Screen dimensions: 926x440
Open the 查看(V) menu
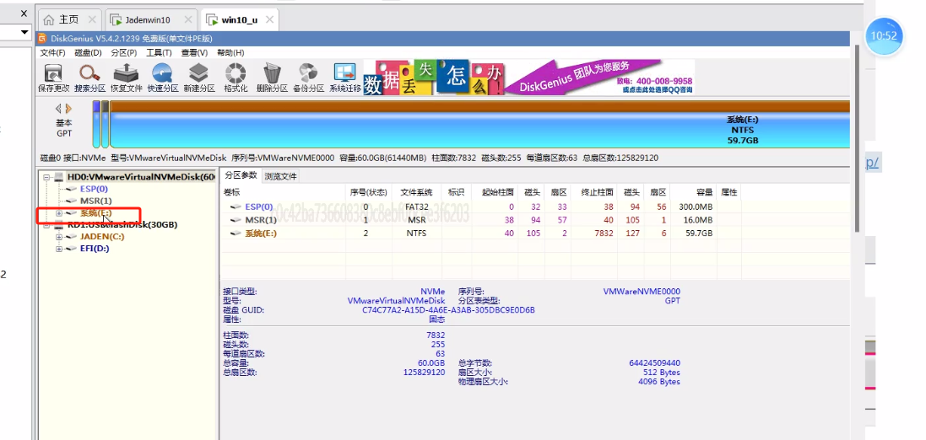point(194,53)
